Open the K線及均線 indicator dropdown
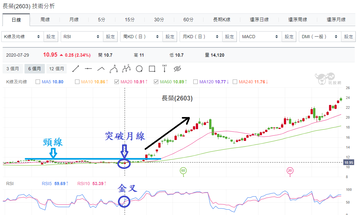 click(22, 37)
